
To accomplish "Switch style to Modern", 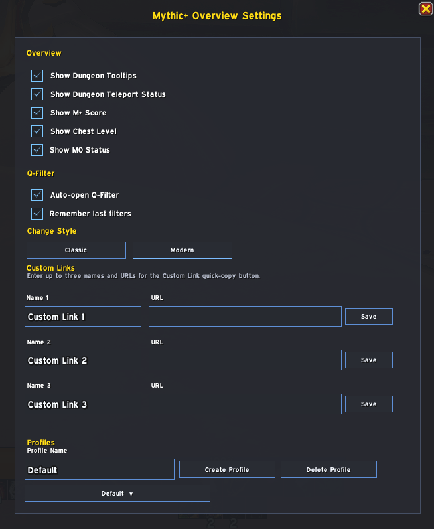I will click(x=182, y=250).
